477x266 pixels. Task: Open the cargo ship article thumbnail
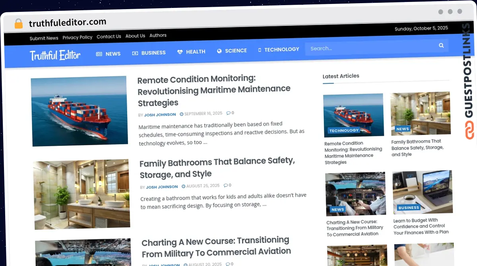[79, 111]
